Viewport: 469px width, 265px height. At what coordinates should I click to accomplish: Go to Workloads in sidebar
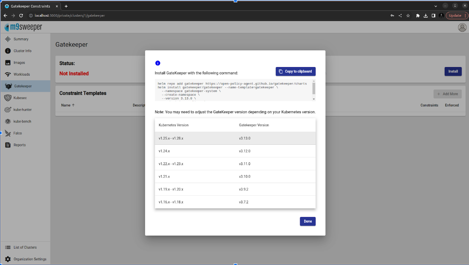[x=21, y=74]
